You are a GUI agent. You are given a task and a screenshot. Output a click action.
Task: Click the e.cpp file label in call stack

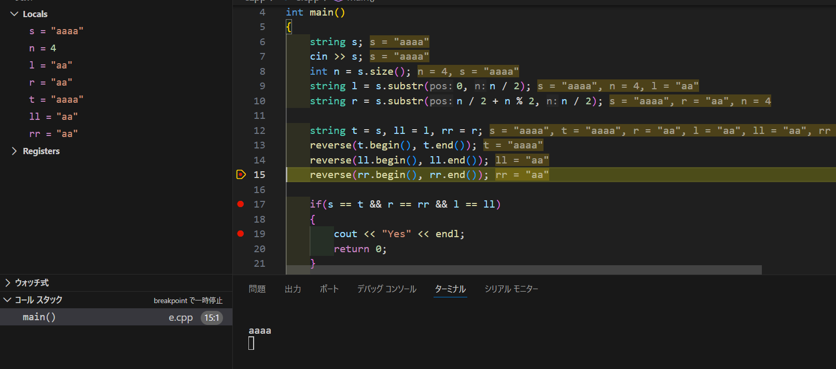180,318
